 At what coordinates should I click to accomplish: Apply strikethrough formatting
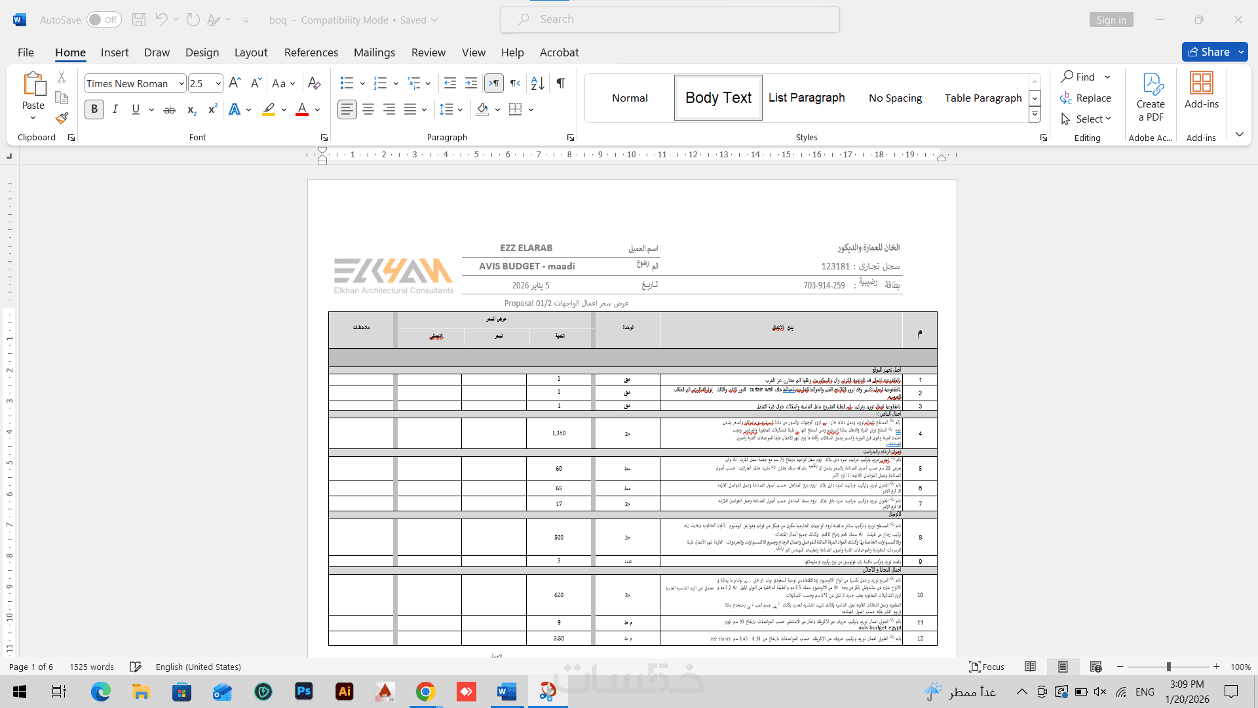point(170,109)
